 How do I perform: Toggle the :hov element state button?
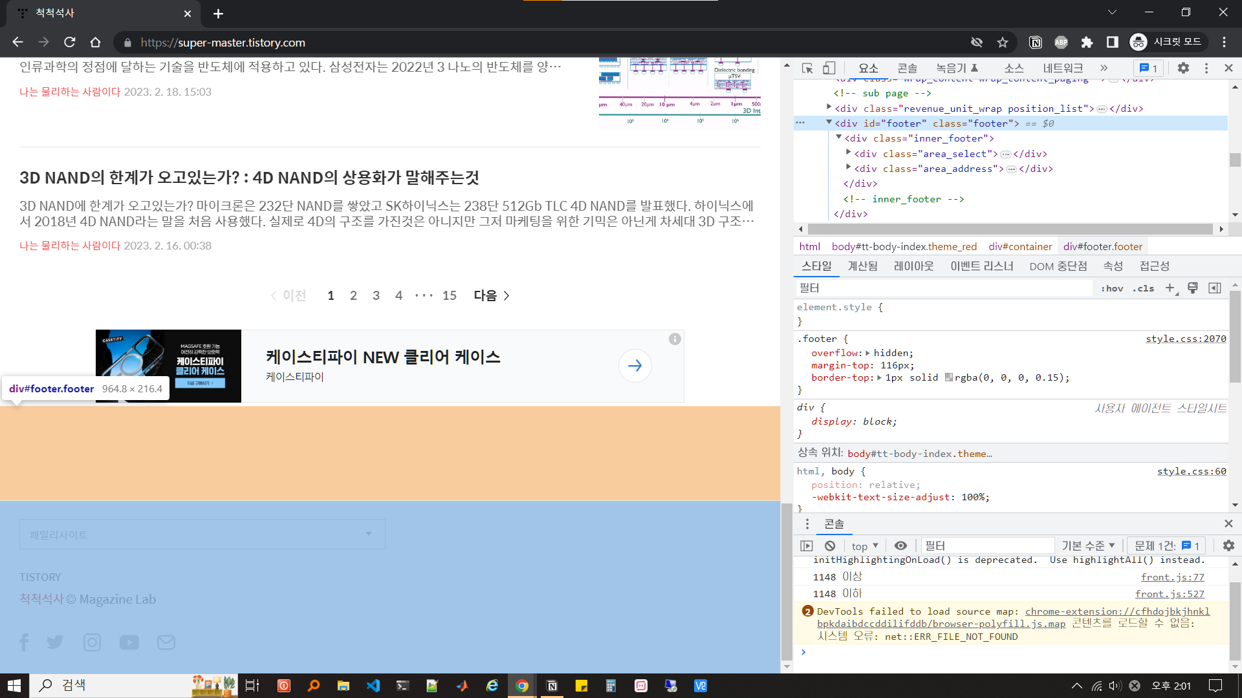pos(1112,288)
